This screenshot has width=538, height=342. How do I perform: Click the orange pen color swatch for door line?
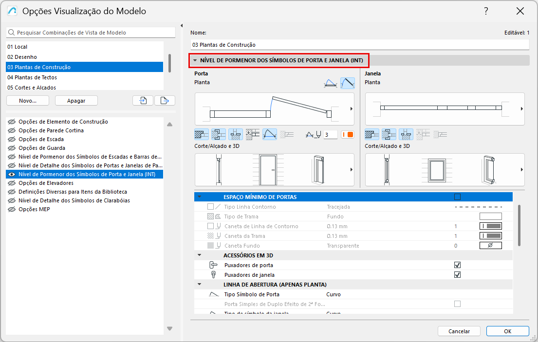coord(348,135)
